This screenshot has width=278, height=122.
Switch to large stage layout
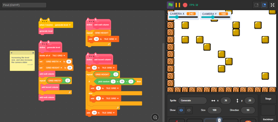tap(264, 5)
